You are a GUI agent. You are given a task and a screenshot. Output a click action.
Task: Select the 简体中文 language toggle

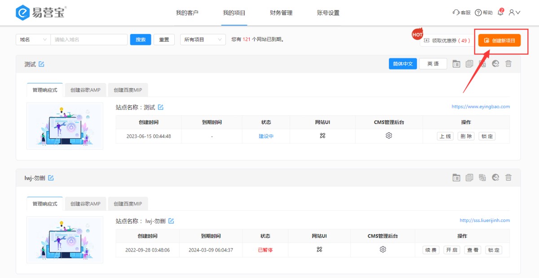[x=402, y=64]
